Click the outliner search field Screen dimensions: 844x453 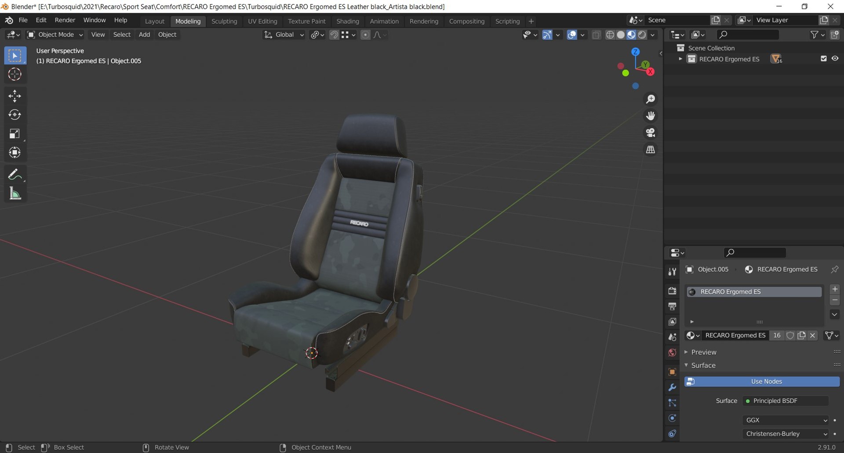(748, 35)
